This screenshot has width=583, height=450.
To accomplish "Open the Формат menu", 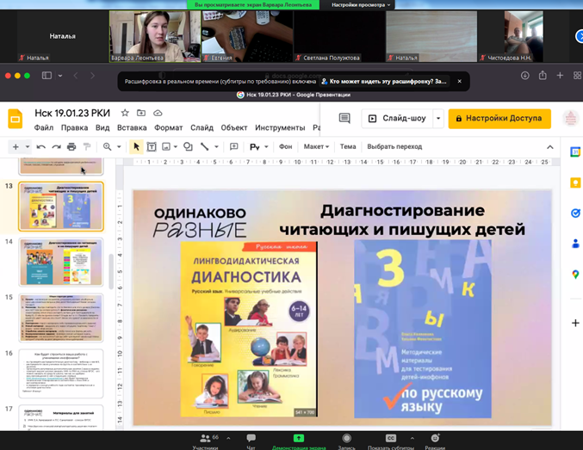I will [169, 128].
